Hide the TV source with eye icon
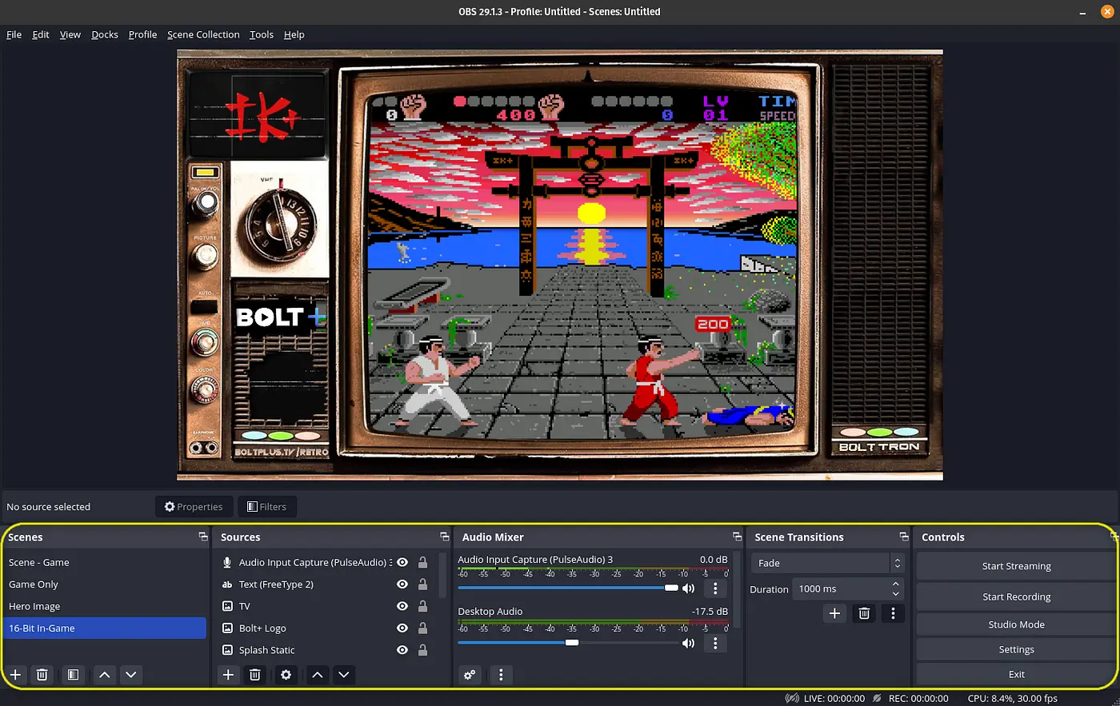 pyautogui.click(x=402, y=606)
